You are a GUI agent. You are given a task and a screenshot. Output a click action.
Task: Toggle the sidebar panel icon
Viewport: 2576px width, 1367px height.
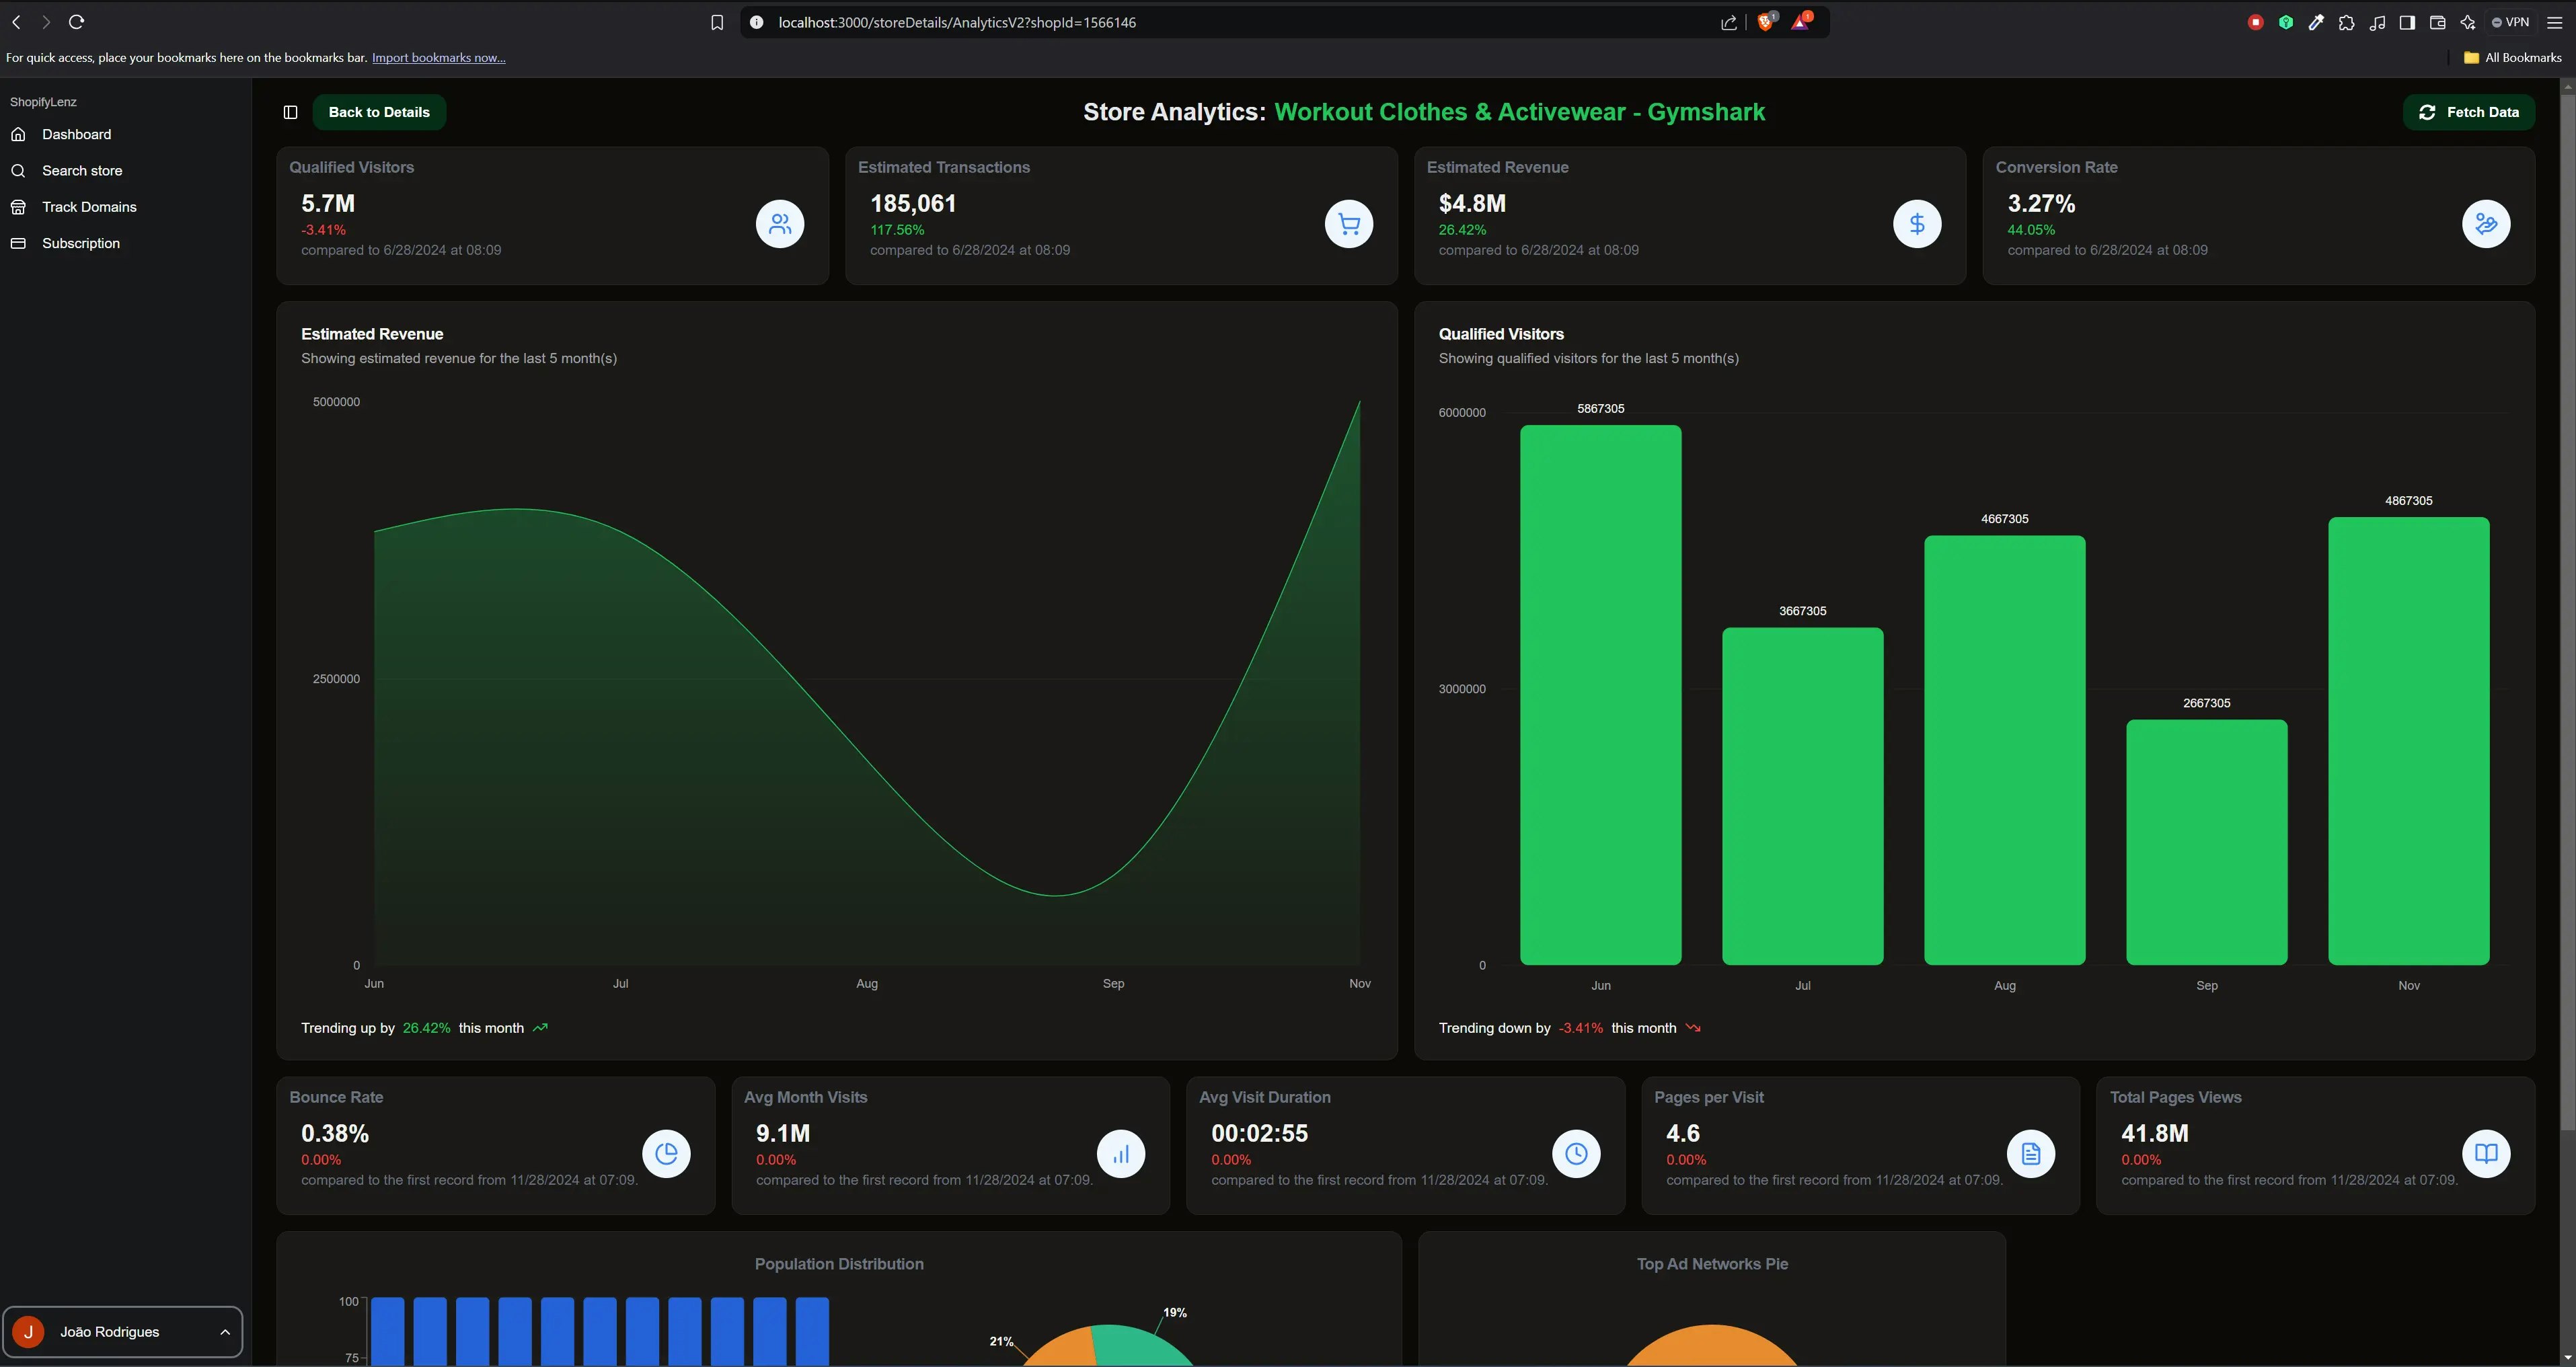tap(290, 112)
